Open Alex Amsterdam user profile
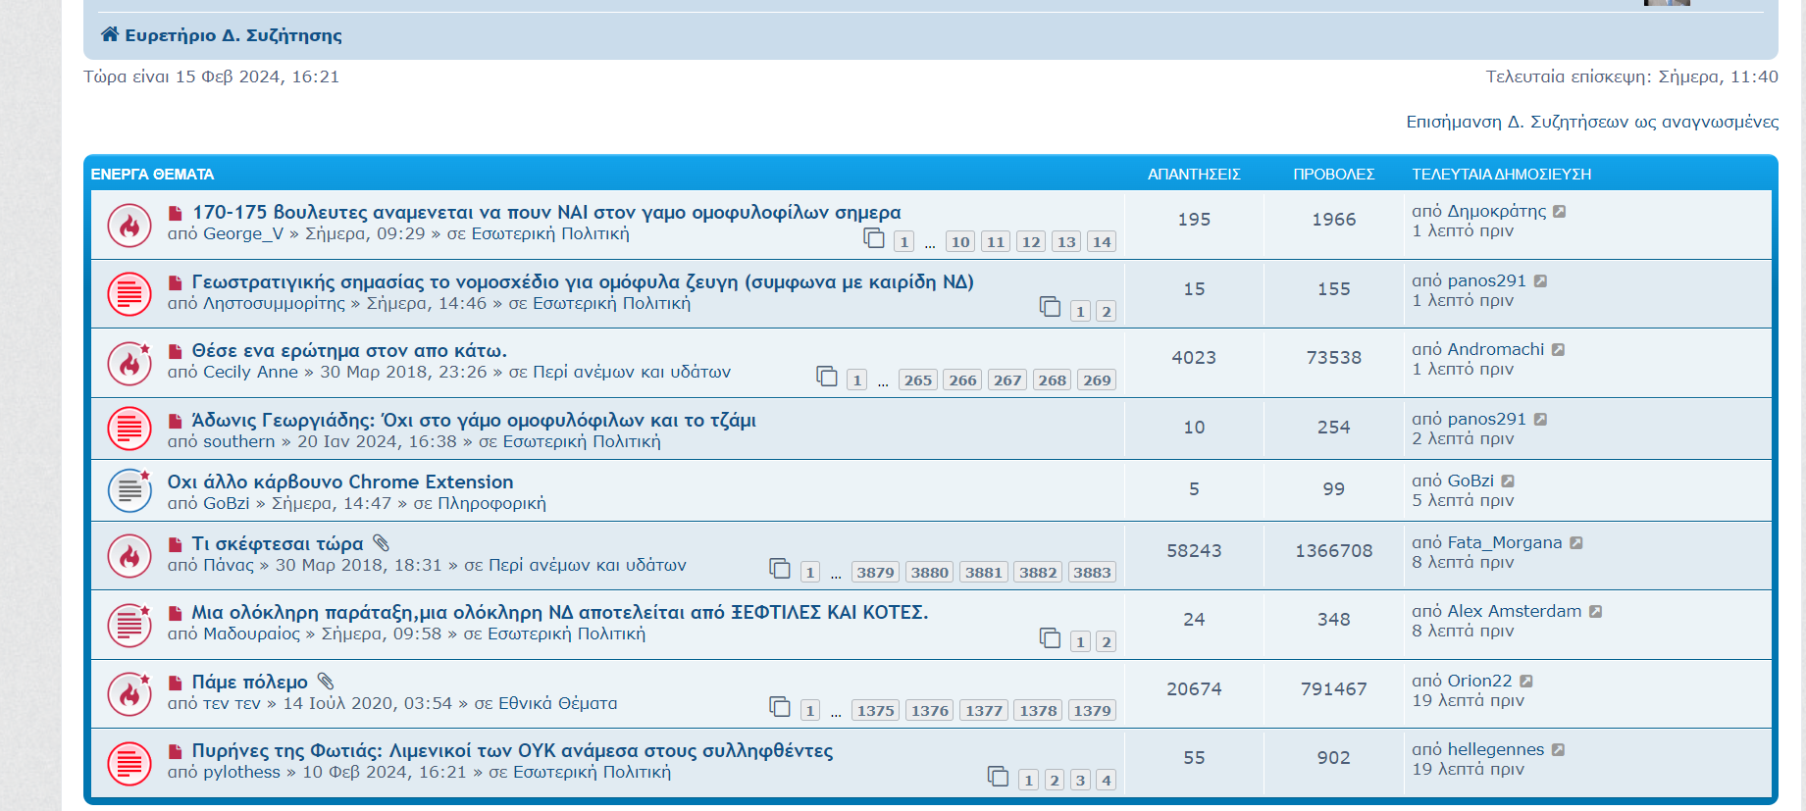Image resolution: width=1806 pixels, height=811 pixels. (x=1515, y=611)
